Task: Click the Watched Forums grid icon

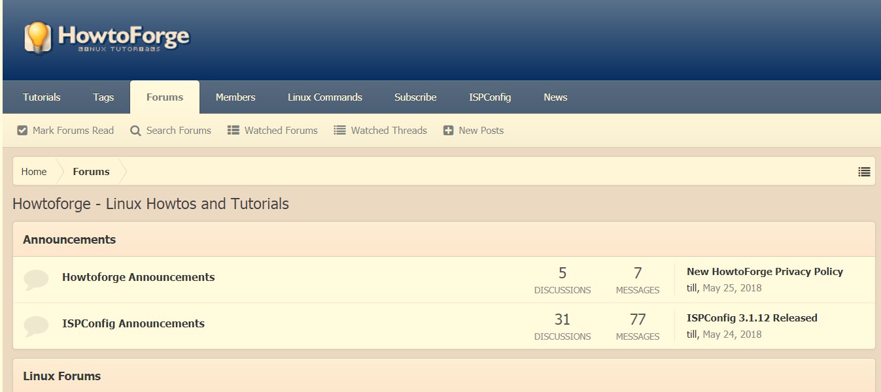Action: click(233, 130)
